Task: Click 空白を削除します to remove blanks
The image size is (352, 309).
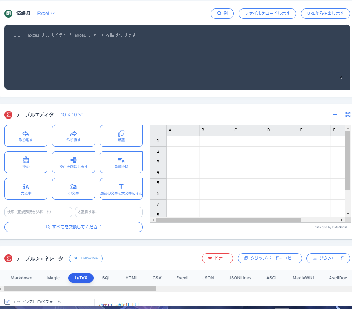Action: [x=74, y=162]
